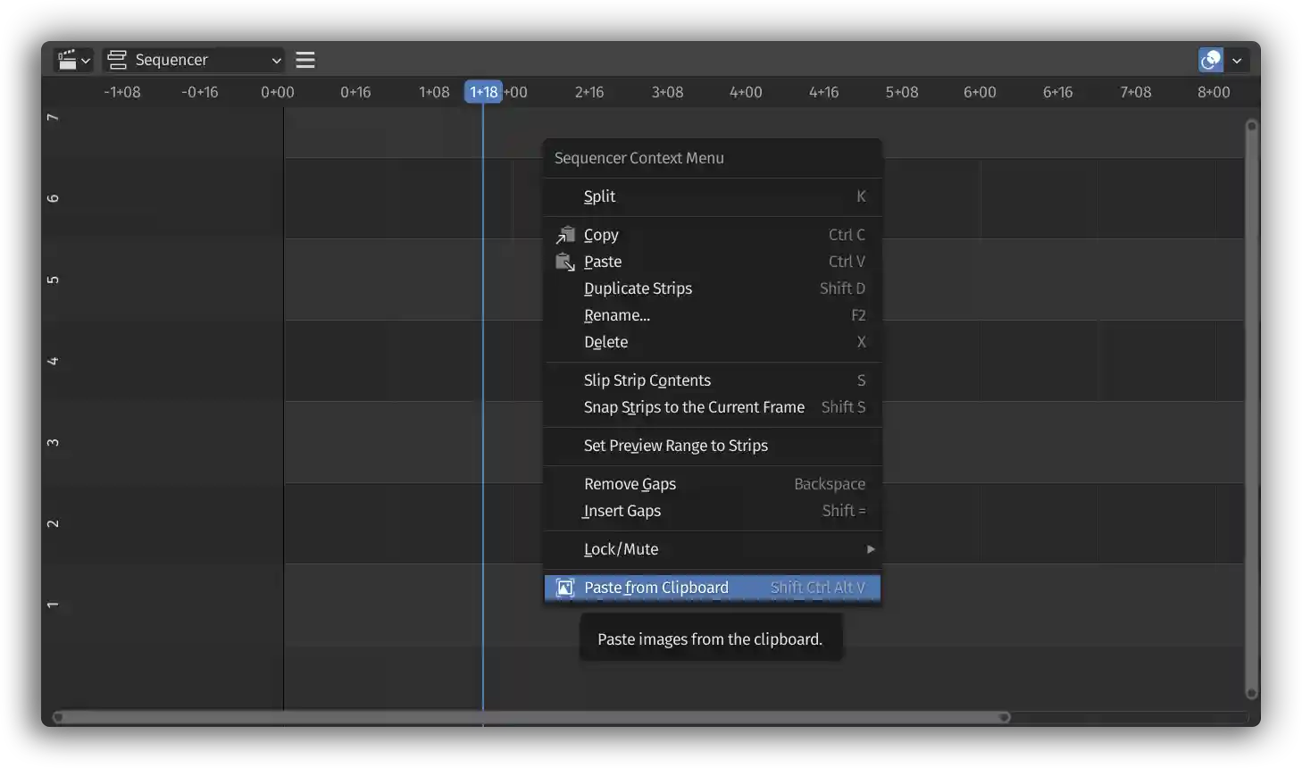
Task: Open the overlay options dropdown arrow
Action: (1237, 60)
